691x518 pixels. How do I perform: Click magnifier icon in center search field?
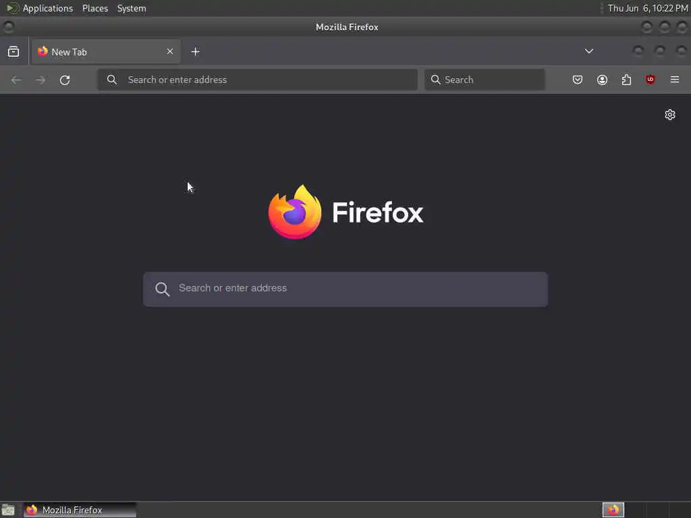pos(162,289)
